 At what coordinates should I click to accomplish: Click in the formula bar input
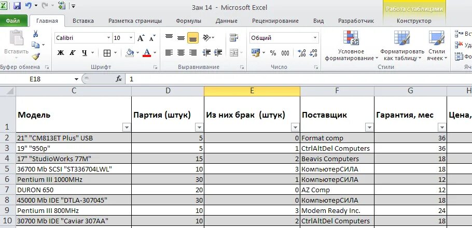click(298, 79)
